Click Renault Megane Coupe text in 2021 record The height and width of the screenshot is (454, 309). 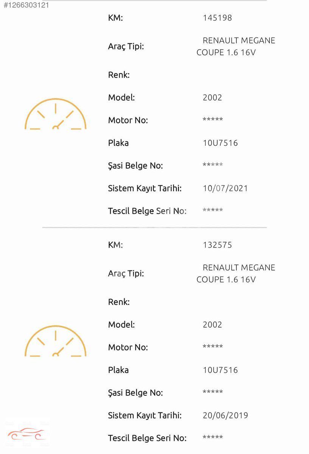coord(236,47)
